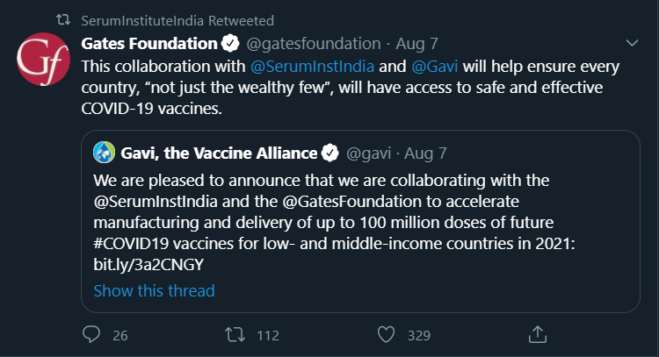Click the Aug 7 timestamp on main tweet
Image resolution: width=659 pixels, height=357 pixels.
[x=418, y=43]
